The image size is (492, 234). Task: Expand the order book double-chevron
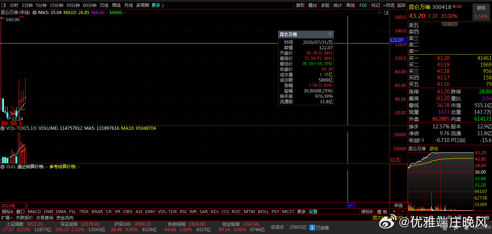(x=450, y=24)
